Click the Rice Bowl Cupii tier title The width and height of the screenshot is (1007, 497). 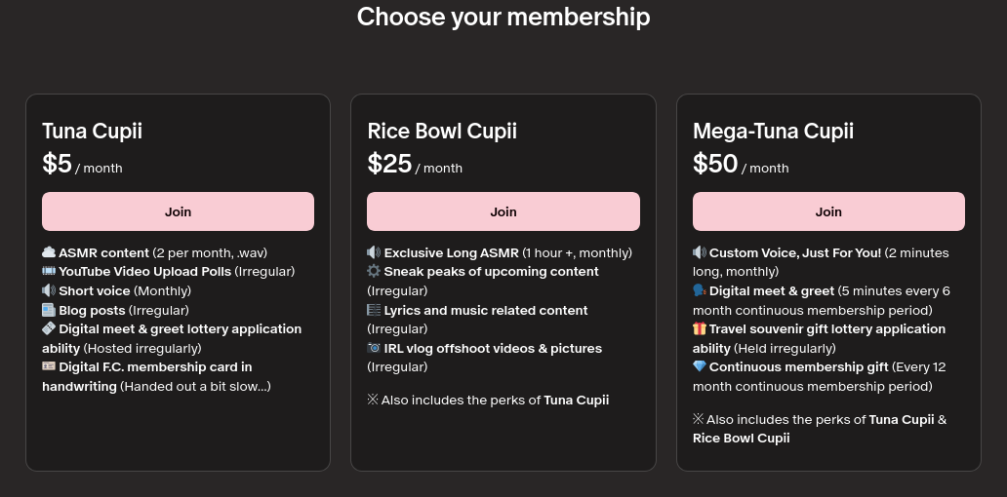(x=442, y=131)
